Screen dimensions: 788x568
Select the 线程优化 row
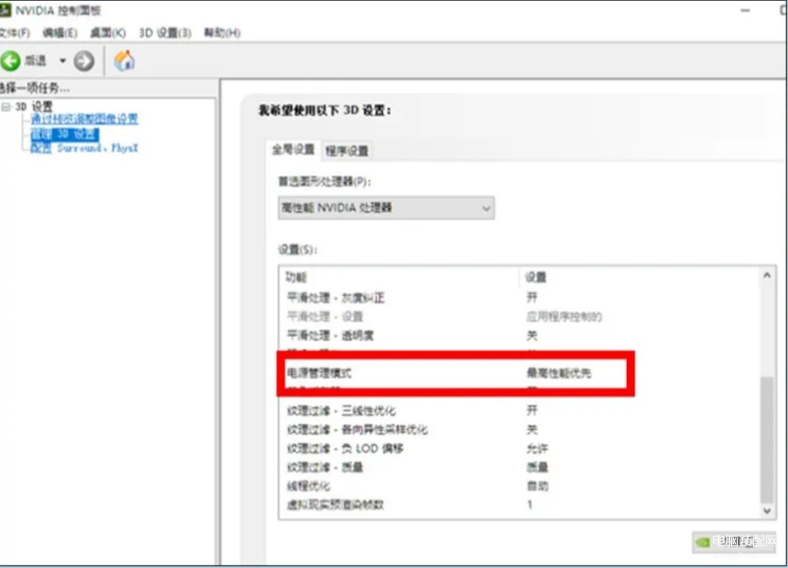[519, 486]
